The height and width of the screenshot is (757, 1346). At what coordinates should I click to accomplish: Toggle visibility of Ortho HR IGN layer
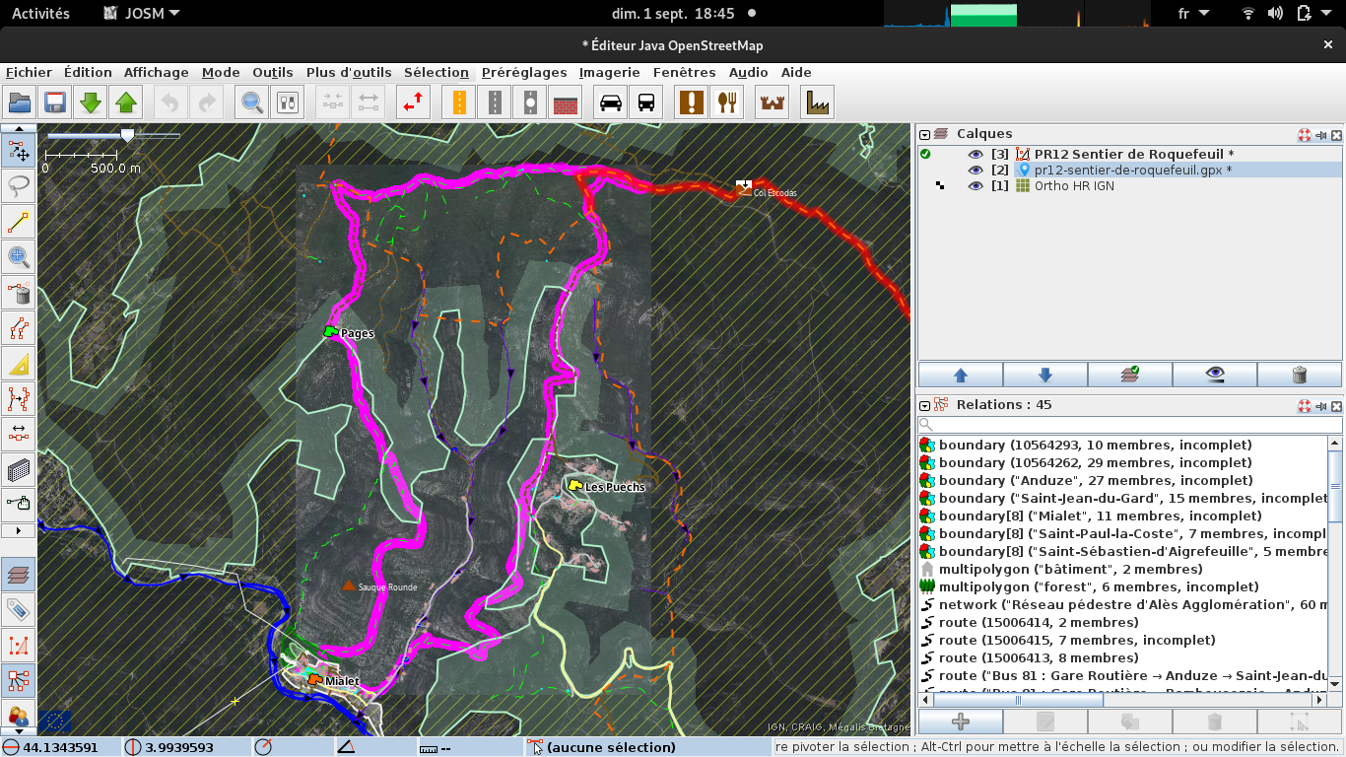pos(976,185)
